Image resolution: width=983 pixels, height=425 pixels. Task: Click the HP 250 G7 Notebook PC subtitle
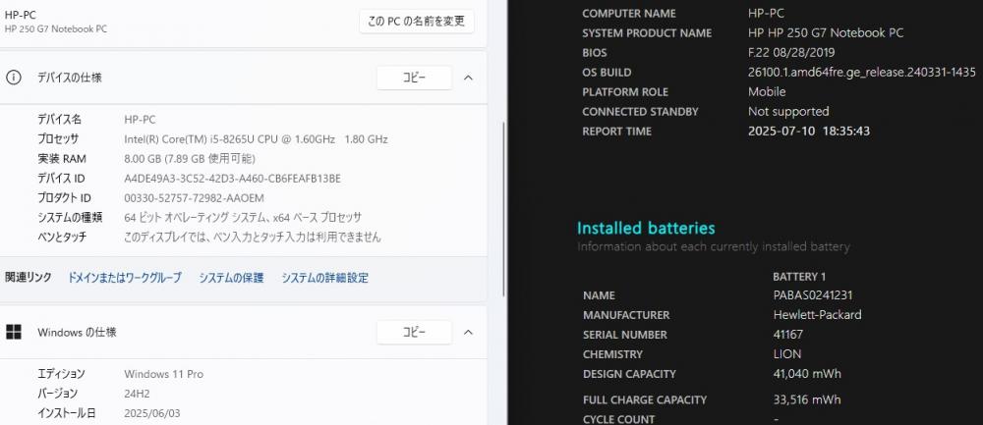56,28
